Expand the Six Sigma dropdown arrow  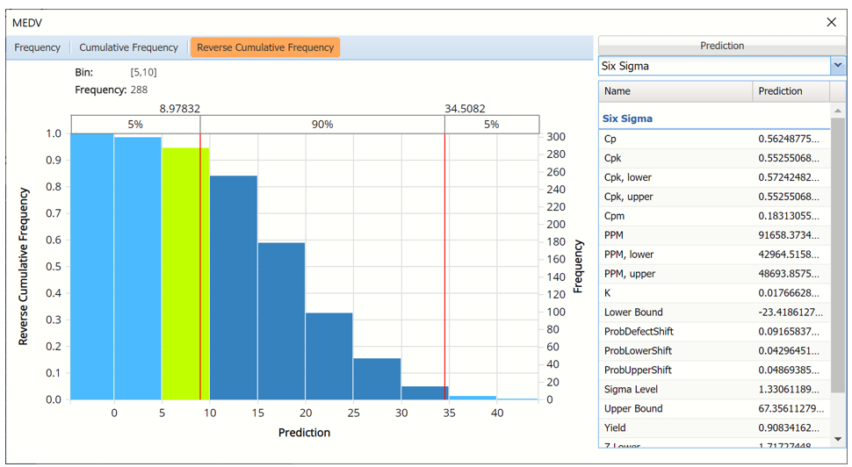click(837, 66)
